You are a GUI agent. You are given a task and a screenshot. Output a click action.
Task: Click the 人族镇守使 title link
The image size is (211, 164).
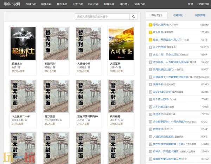84,64
